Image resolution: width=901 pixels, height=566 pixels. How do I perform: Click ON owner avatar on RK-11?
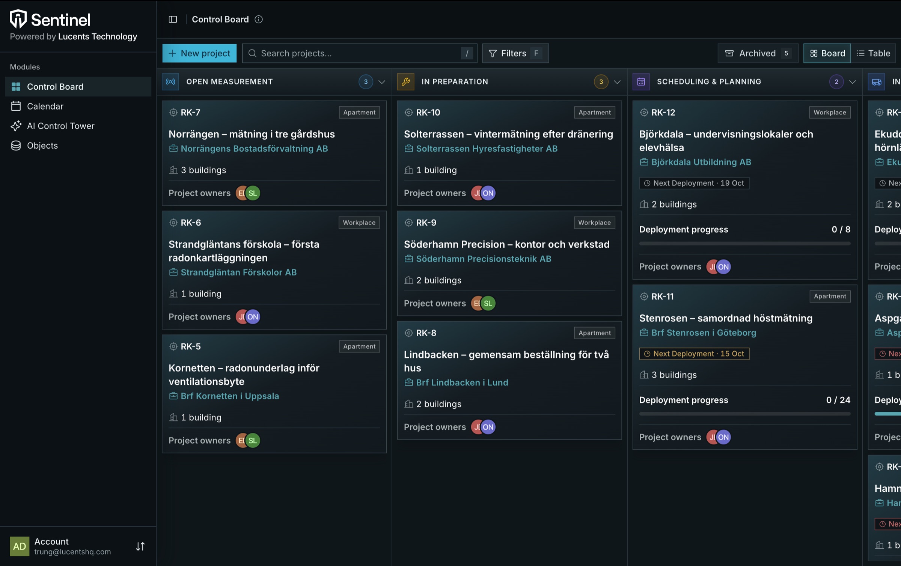(x=723, y=437)
